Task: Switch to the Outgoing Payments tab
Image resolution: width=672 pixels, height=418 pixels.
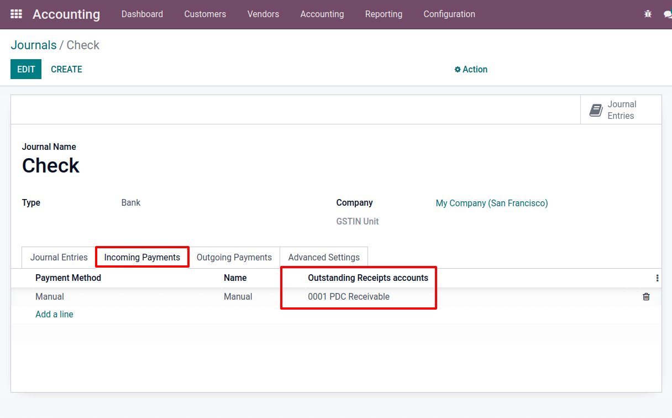Action: click(x=234, y=258)
